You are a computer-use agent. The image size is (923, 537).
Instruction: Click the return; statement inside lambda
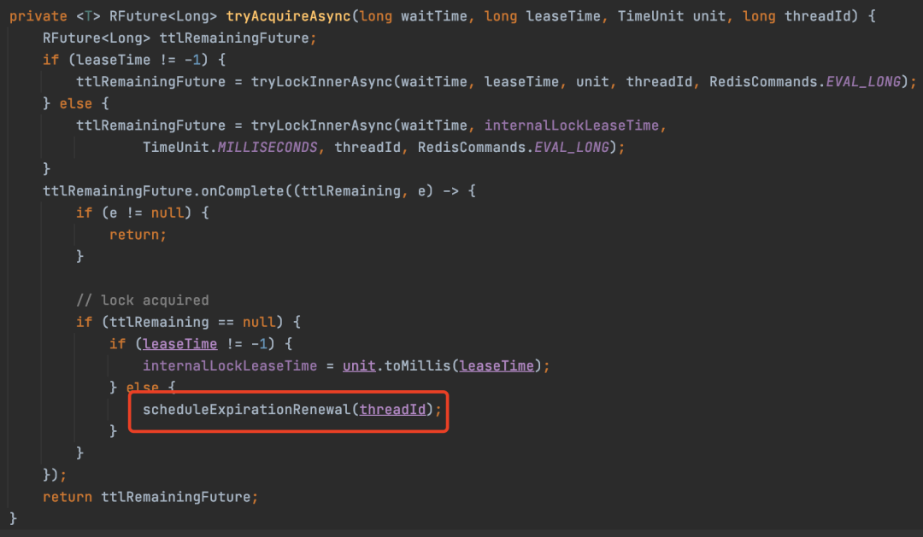pyautogui.click(x=138, y=235)
